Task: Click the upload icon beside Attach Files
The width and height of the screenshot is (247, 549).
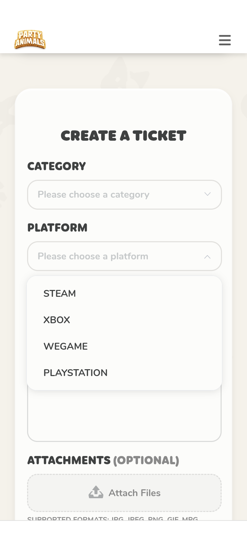Action: pos(96,492)
